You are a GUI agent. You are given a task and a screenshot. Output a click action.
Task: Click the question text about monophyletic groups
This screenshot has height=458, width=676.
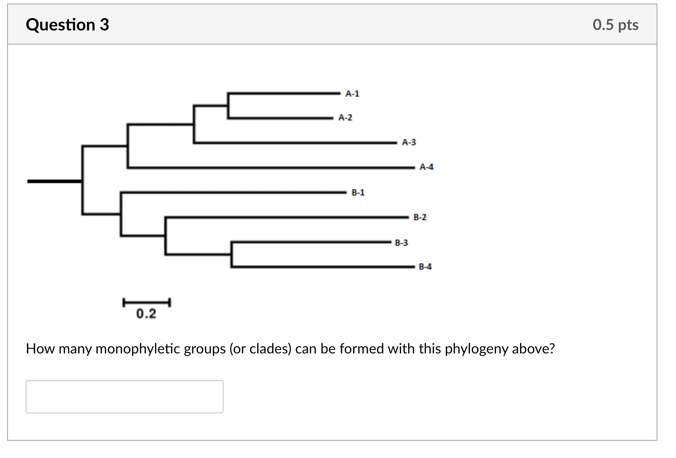pyautogui.click(x=290, y=349)
